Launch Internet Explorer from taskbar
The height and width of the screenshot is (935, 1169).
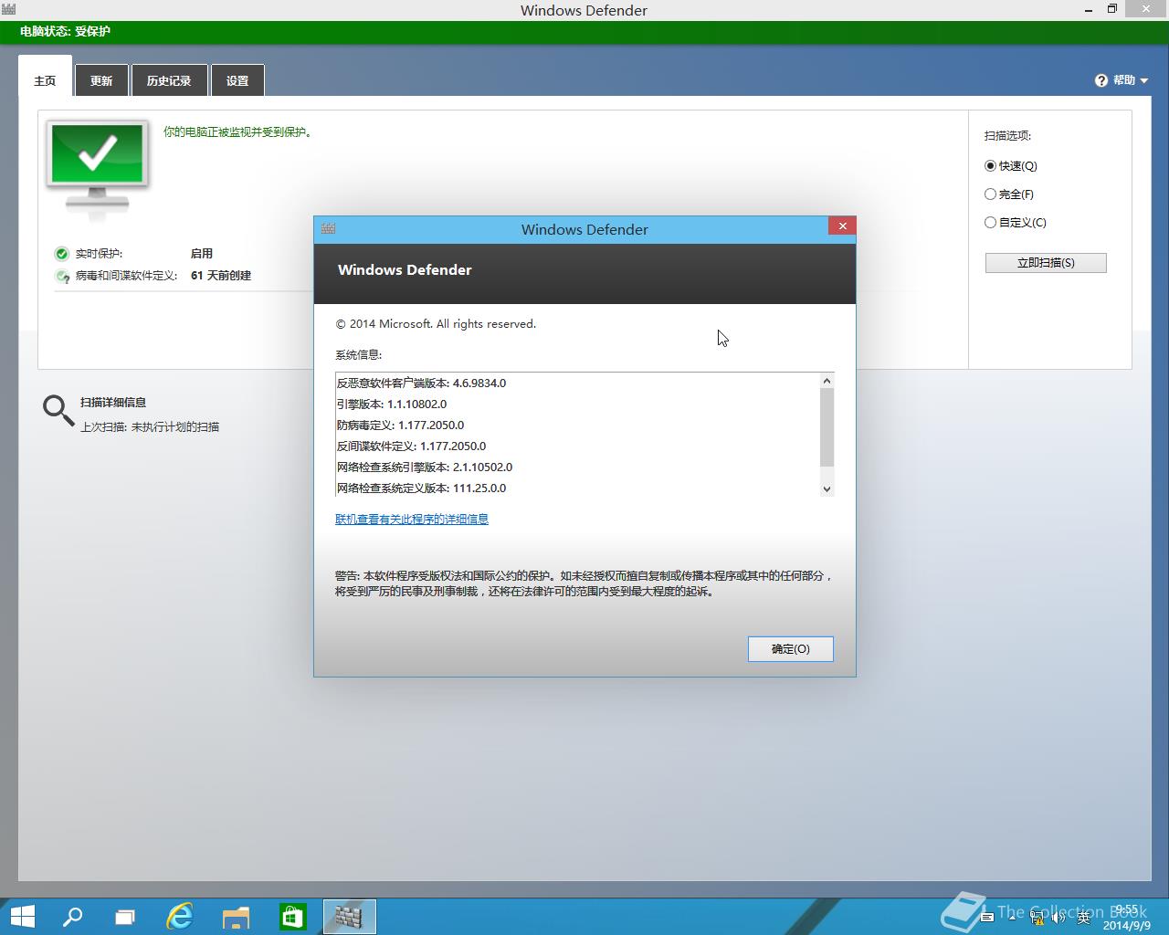pos(180,916)
